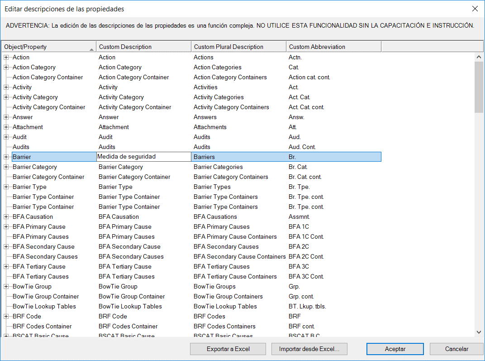Image resolution: width=485 pixels, height=361 pixels.
Task: Click Importar desde Excel button
Action: point(313,349)
